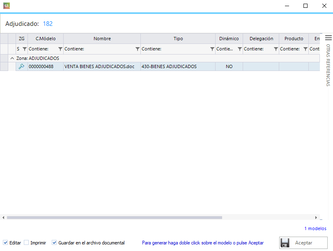Sort by the Delegación column header
Image resolution: width=333 pixels, height=251 pixels.
[261, 39]
